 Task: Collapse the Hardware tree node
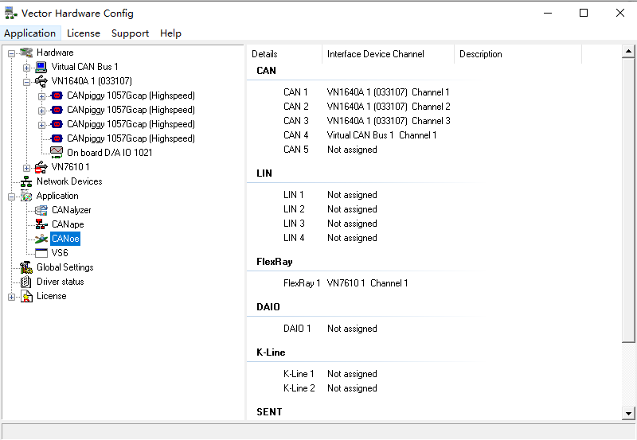click(11, 53)
